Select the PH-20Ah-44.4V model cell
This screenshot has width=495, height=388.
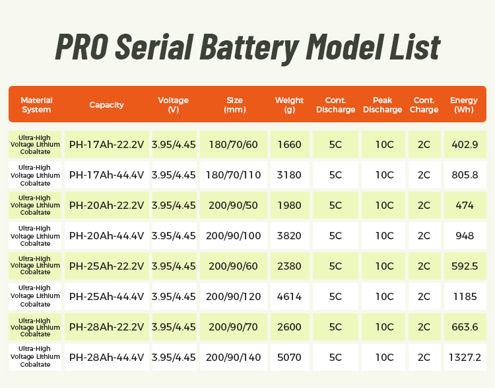(x=106, y=235)
